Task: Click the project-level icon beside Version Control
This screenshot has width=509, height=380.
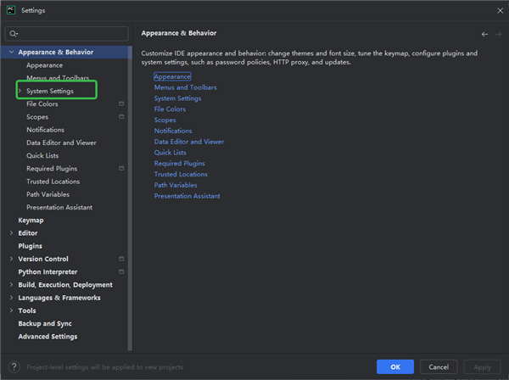Action: [121, 259]
